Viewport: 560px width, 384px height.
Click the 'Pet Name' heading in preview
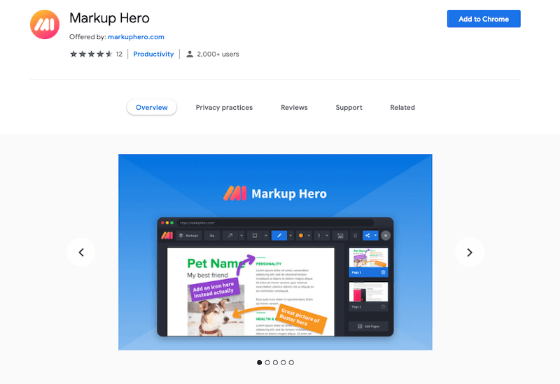pos(216,264)
